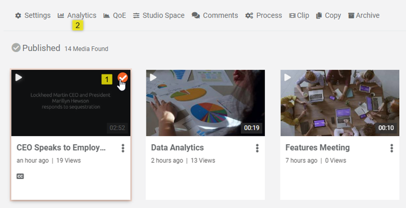Open the three-dot menu for Features Meeting
406x208 pixels.
[392, 148]
